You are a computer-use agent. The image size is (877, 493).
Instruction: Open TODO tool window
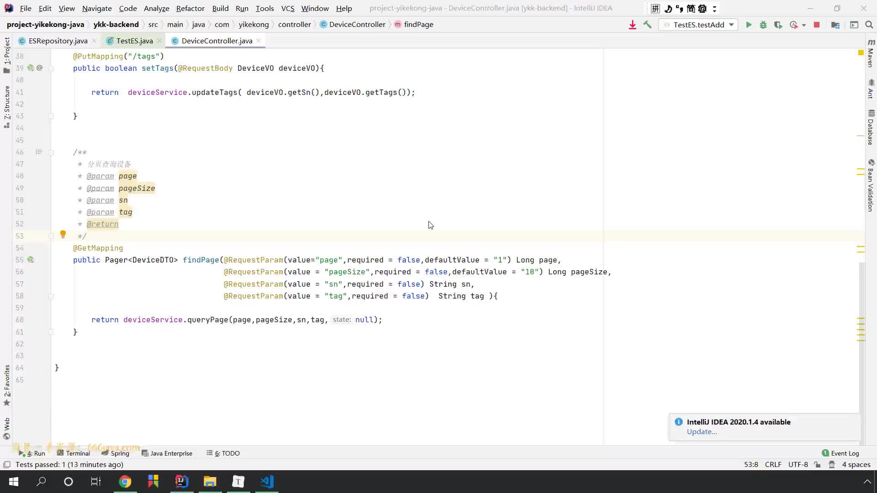223,453
